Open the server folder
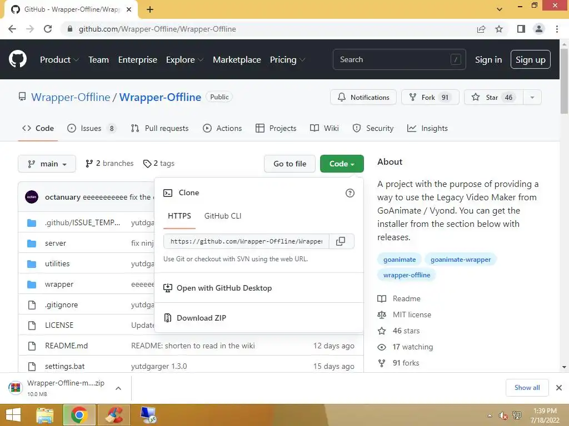 56,243
